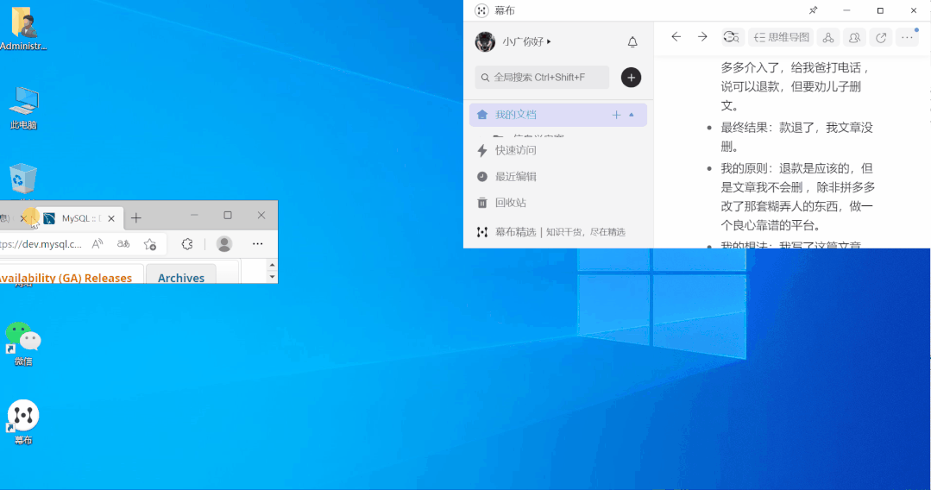Screen dimensions: 931x490
Task: Maximize the browser window
Action: (x=228, y=215)
